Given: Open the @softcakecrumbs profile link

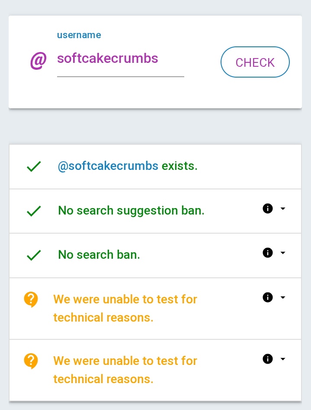Looking at the screenshot, I should 108,166.
